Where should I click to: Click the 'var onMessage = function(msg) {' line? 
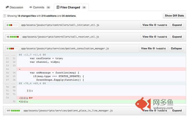pos(55,73)
